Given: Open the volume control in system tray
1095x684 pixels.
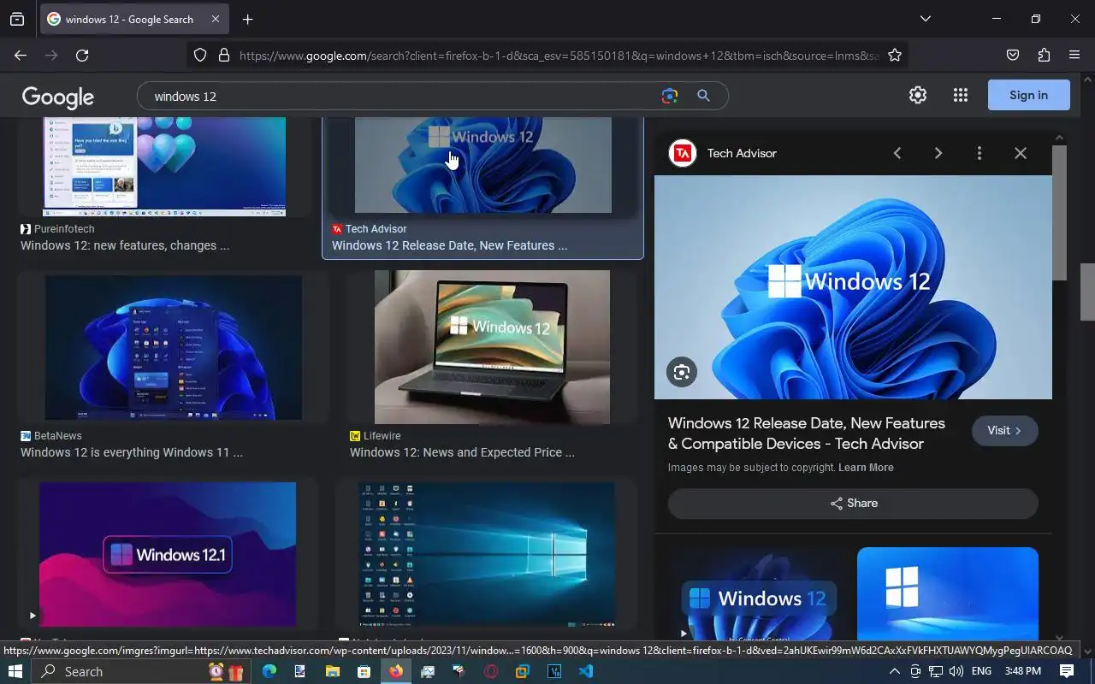Looking at the screenshot, I should click(x=956, y=671).
